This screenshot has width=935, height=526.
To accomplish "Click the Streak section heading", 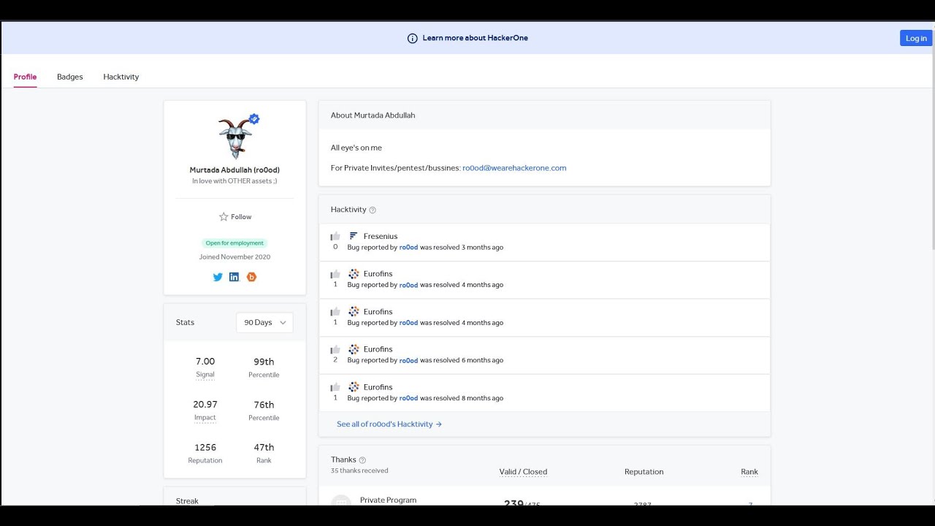I will point(187,501).
